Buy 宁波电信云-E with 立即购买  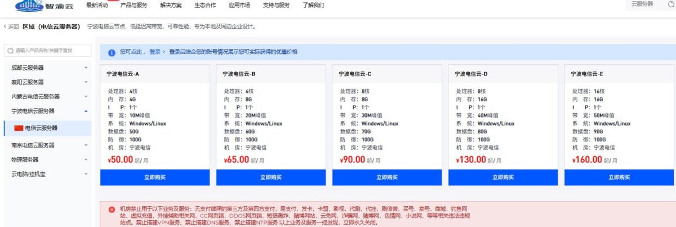pyautogui.click(x=619, y=177)
